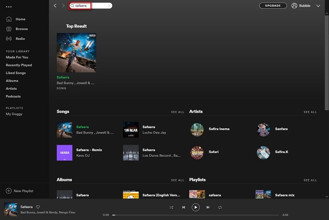The image size is (329, 220).
Task: Open the Safira Inema artist avatar
Action: click(x=197, y=130)
